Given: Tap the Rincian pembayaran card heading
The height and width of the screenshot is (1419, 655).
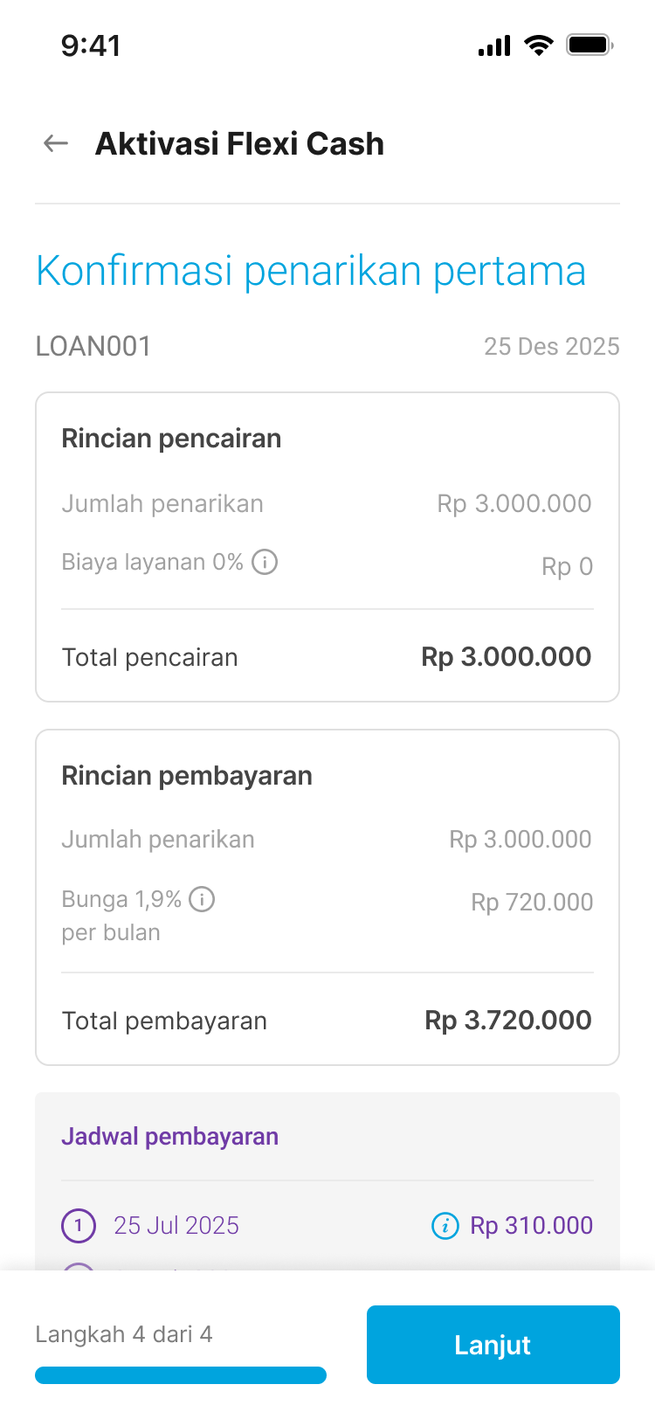Looking at the screenshot, I should [x=187, y=776].
